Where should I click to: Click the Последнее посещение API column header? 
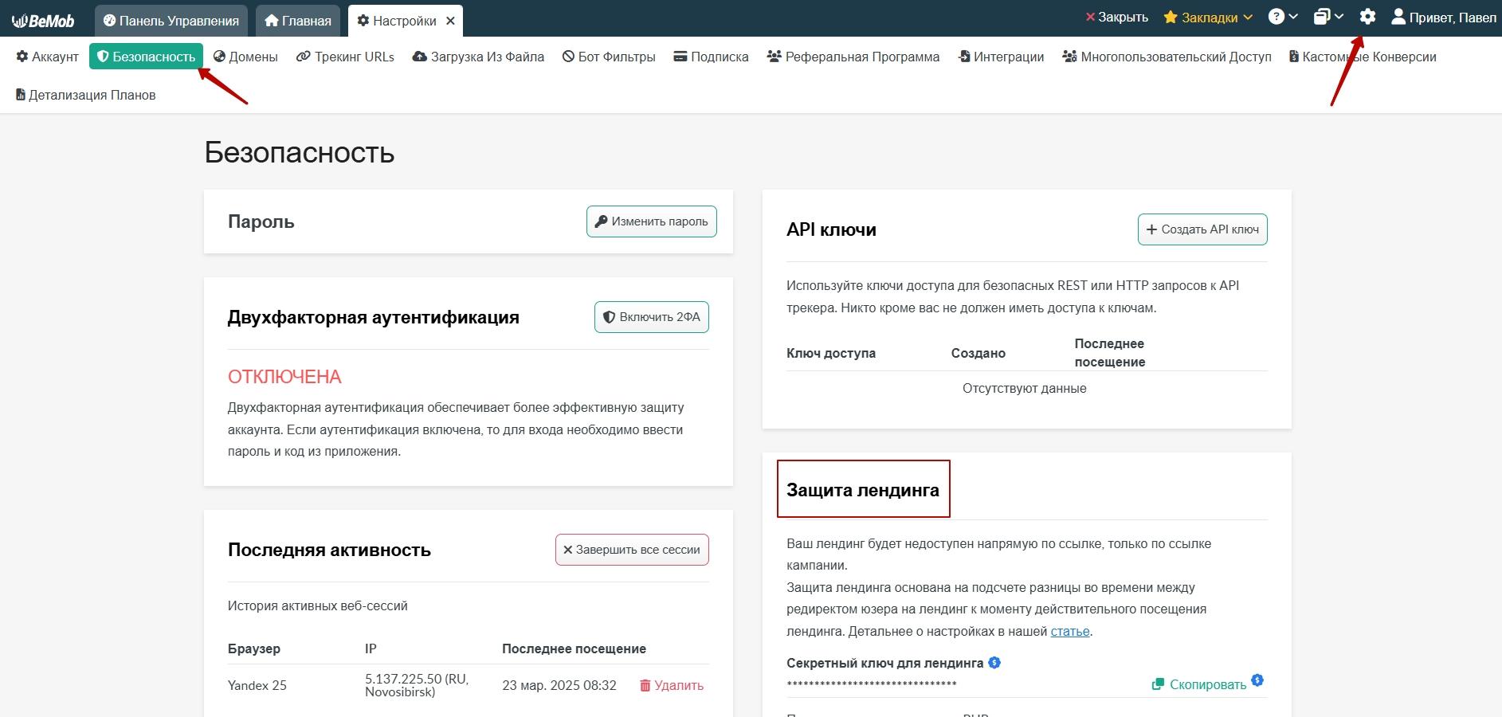tap(1110, 352)
